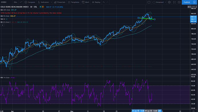The width and height of the screenshot is (198, 112).
Task: Click the blue Publish button
Action: coord(187,2)
